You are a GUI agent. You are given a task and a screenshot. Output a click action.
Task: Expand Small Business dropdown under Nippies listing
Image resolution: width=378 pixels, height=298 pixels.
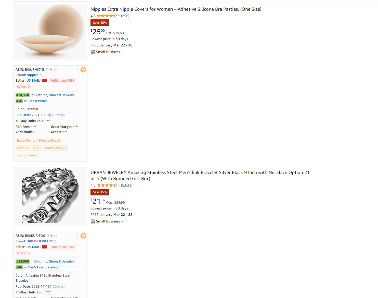pos(122,52)
